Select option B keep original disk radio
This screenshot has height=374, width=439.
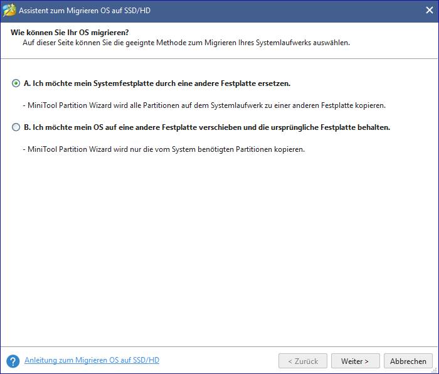click(x=16, y=127)
